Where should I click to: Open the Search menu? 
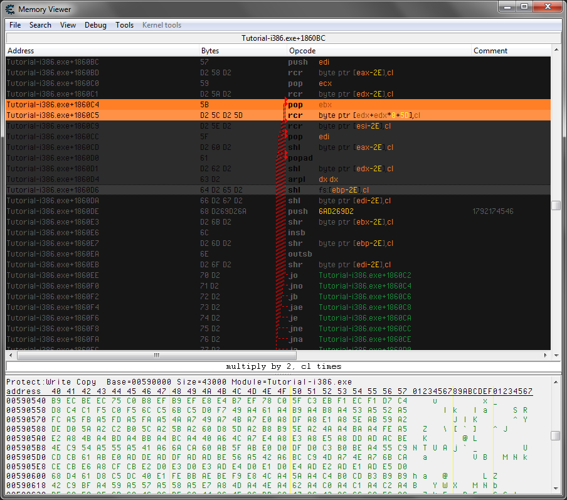point(40,25)
